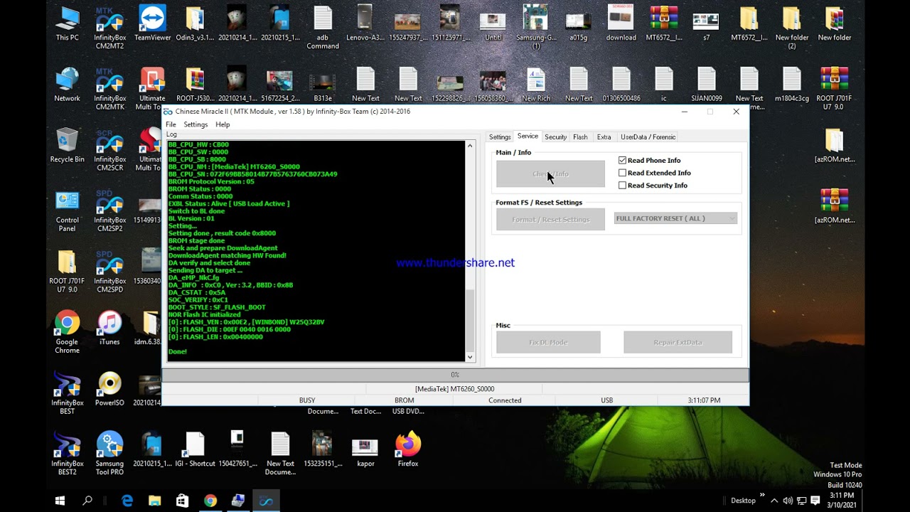Viewport: 910px width, 512px height.
Task: Launch the InfinityBox BEST2 shortcut
Action: pos(68,454)
